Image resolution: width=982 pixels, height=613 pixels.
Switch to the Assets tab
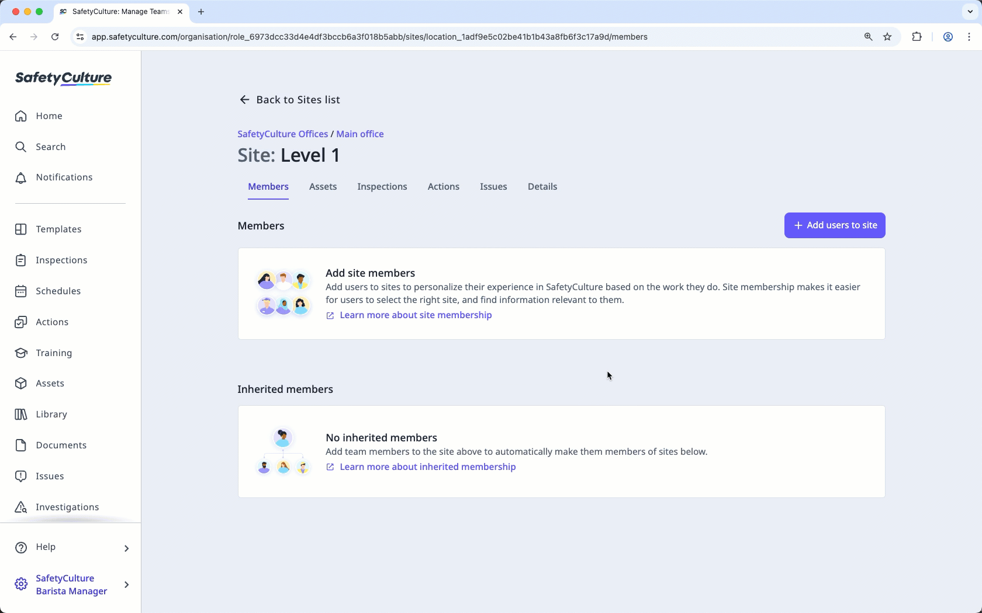[x=323, y=187]
